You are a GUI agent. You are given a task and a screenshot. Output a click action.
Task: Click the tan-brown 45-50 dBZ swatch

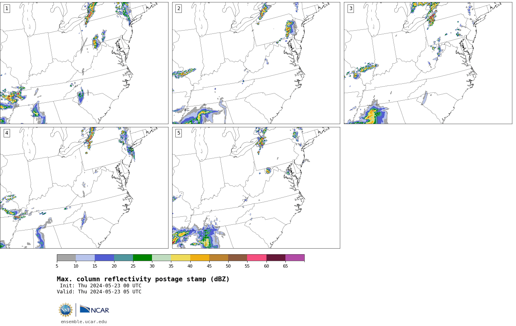218,258
